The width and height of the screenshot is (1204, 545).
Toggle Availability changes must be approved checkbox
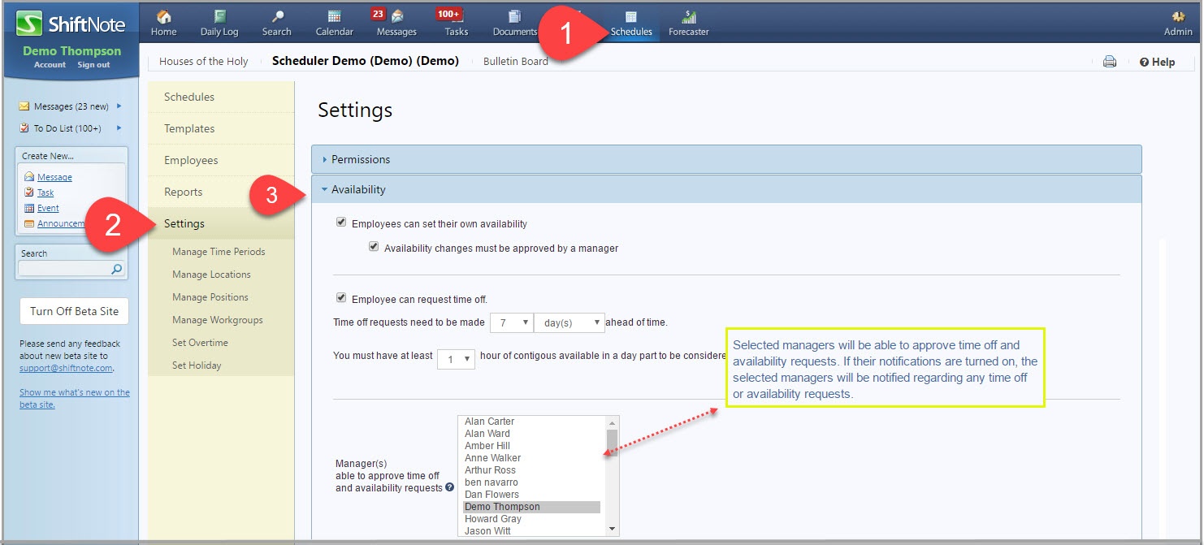[374, 247]
